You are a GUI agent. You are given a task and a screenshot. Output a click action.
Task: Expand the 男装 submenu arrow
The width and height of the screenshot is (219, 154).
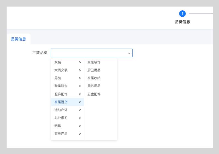tap(80, 78)
